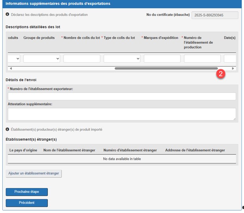Viewport: 244px width, 213px height.
Task: Go to next step with "Prochaine étape"
Action: (27, 192)
